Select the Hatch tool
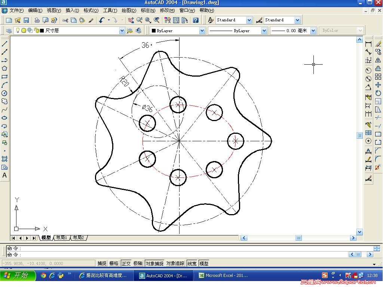This screenshot has height=287, width=383. pyautogui.click(x=4, y=159)
